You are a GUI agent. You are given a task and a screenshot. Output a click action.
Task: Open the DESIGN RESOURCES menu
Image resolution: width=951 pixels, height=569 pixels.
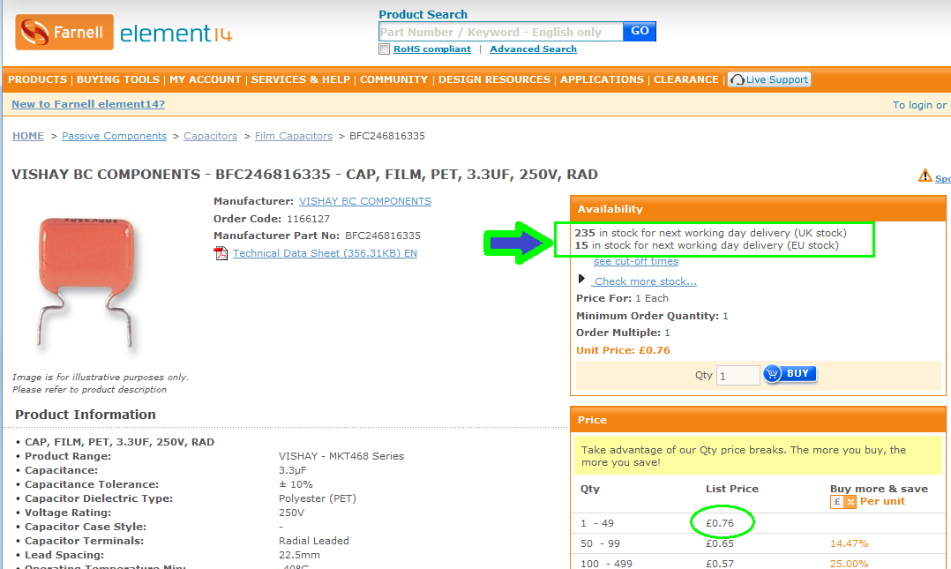[494, 79]
